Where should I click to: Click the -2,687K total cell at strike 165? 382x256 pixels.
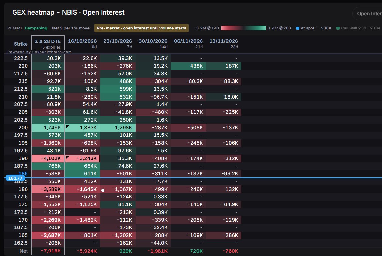point(48,235)
